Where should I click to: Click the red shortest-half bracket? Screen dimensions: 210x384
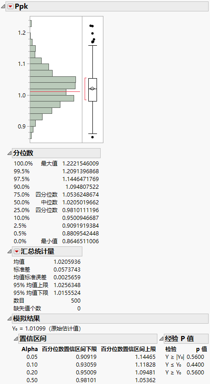click(x=86, y=89)
